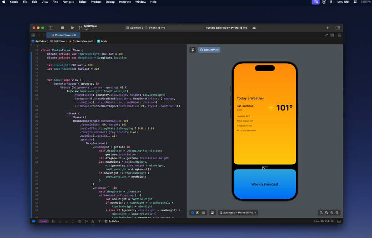Viewport: 372px width, 238px height.
Task: Pause program execution in debug bar
Action: click(53, 221)
